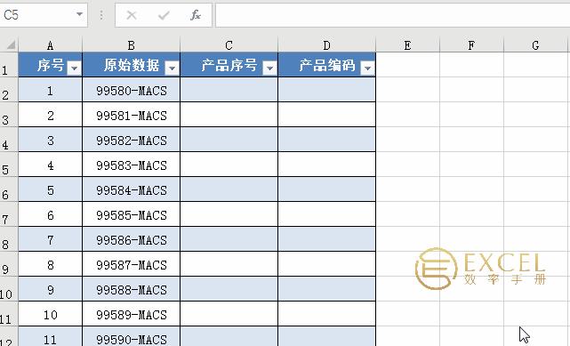The height and width of the screenshot is (346, 570).
Task: Click empty 产品编码 cell beside 99580-MACS
Action: click(x=327, y=90)
